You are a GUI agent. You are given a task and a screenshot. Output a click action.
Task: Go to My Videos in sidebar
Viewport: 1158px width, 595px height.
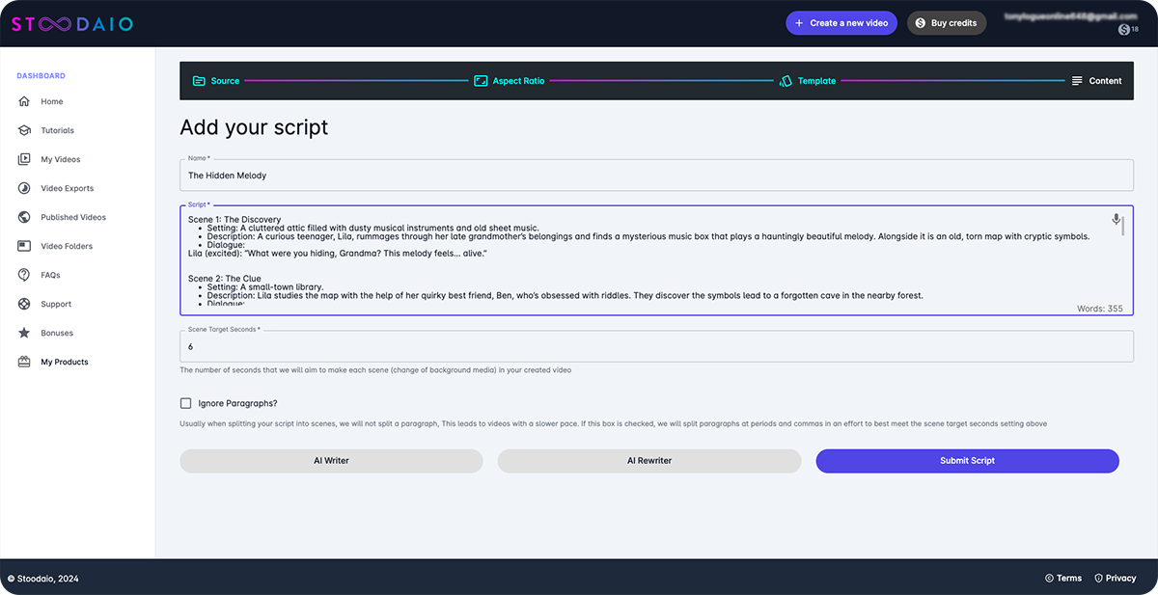click(x=60, y=159)
